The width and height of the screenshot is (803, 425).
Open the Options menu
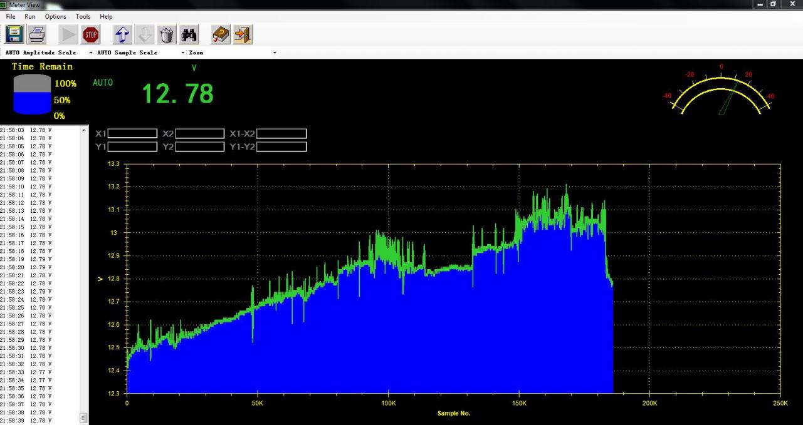point(55,16)
